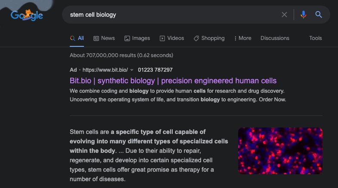Click the magnifying glass search button
The image size is (338, 188).
coord(319,15)
